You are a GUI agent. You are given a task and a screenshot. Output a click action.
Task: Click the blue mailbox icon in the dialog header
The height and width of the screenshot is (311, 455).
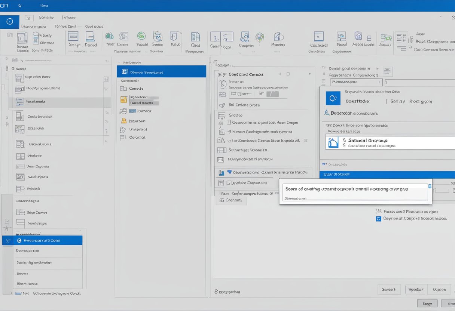click(333, 99)
